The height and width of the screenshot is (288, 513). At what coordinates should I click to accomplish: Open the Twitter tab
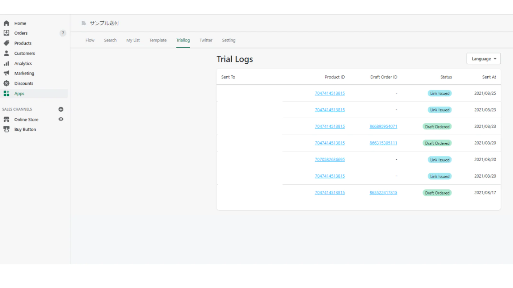(206, 40)
